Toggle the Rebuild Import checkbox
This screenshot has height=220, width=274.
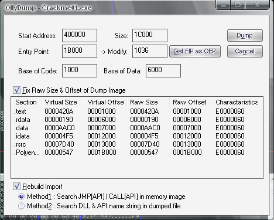[16, 186]
